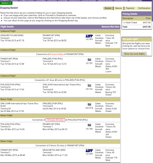Viewport: 153px width, 163px height.
Task: Click 'Mon 04 Mar 2013 at 06:15' arrival time
Action: click(55, 129)
